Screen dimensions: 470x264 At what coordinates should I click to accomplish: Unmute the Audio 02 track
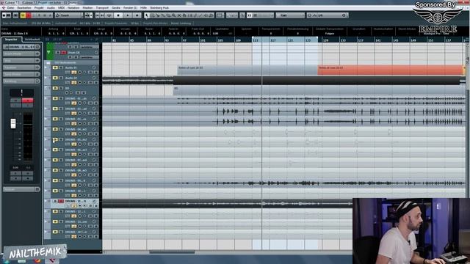tap(55, 78)
